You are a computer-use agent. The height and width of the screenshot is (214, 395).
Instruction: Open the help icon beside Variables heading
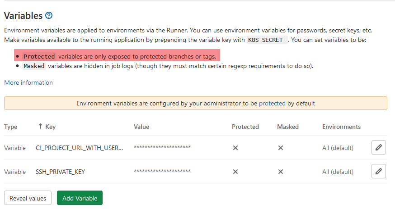49,16
